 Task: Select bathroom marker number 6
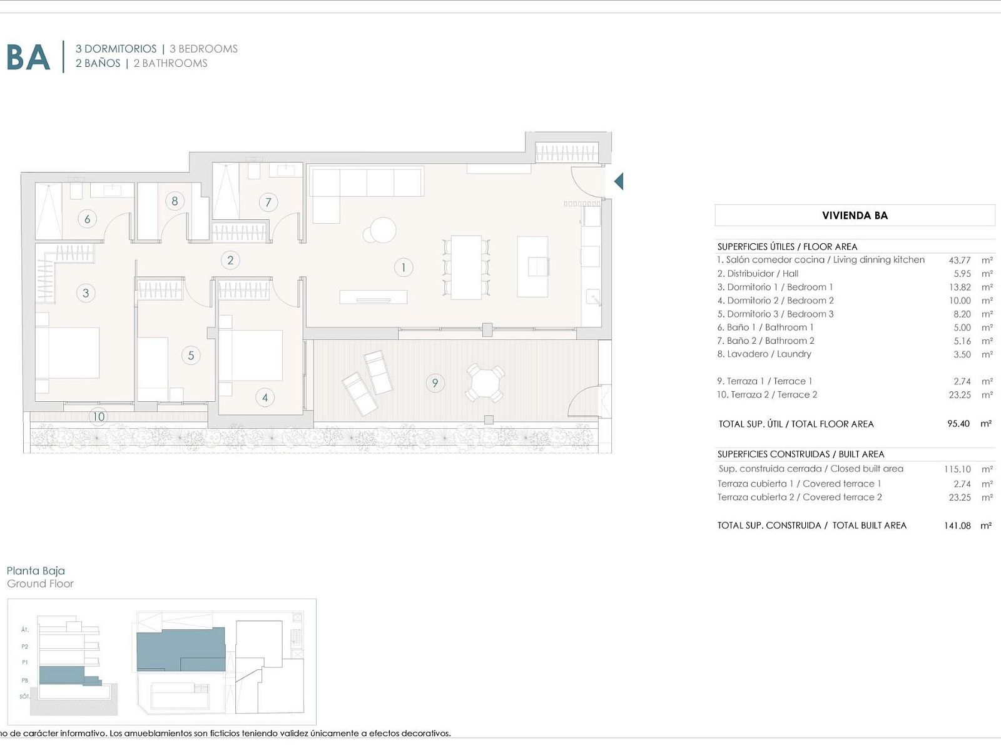87,219
